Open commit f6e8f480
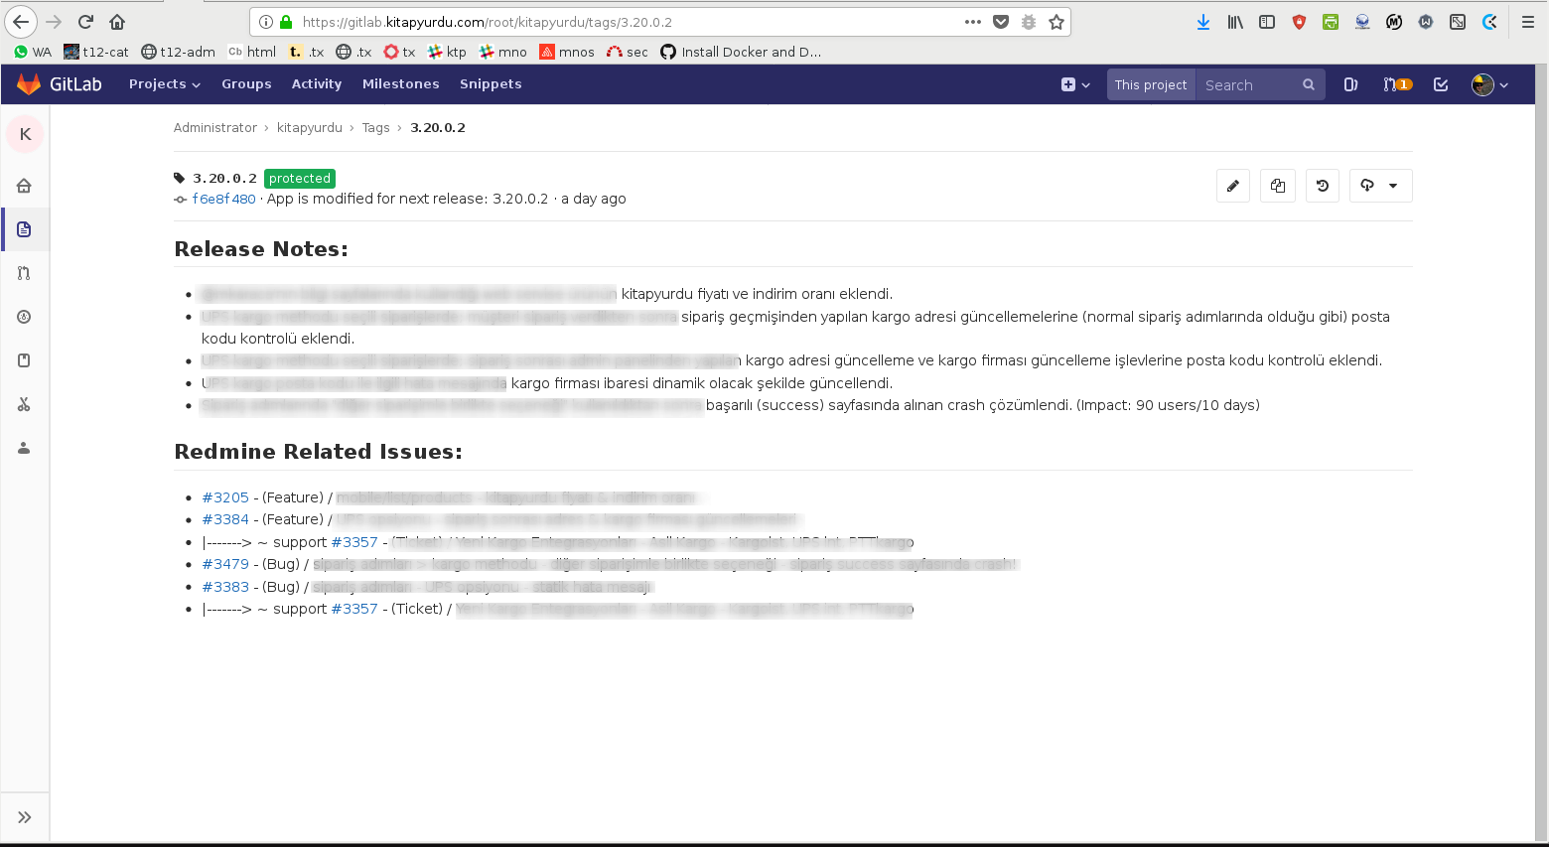1549x847 pixels. click(223, 199)
